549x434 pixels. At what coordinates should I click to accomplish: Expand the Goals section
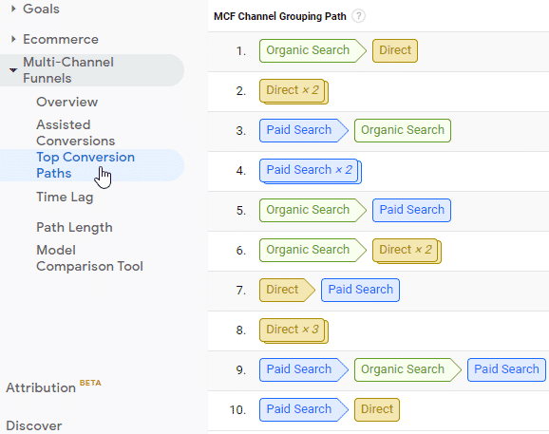(x=13, y=9)
